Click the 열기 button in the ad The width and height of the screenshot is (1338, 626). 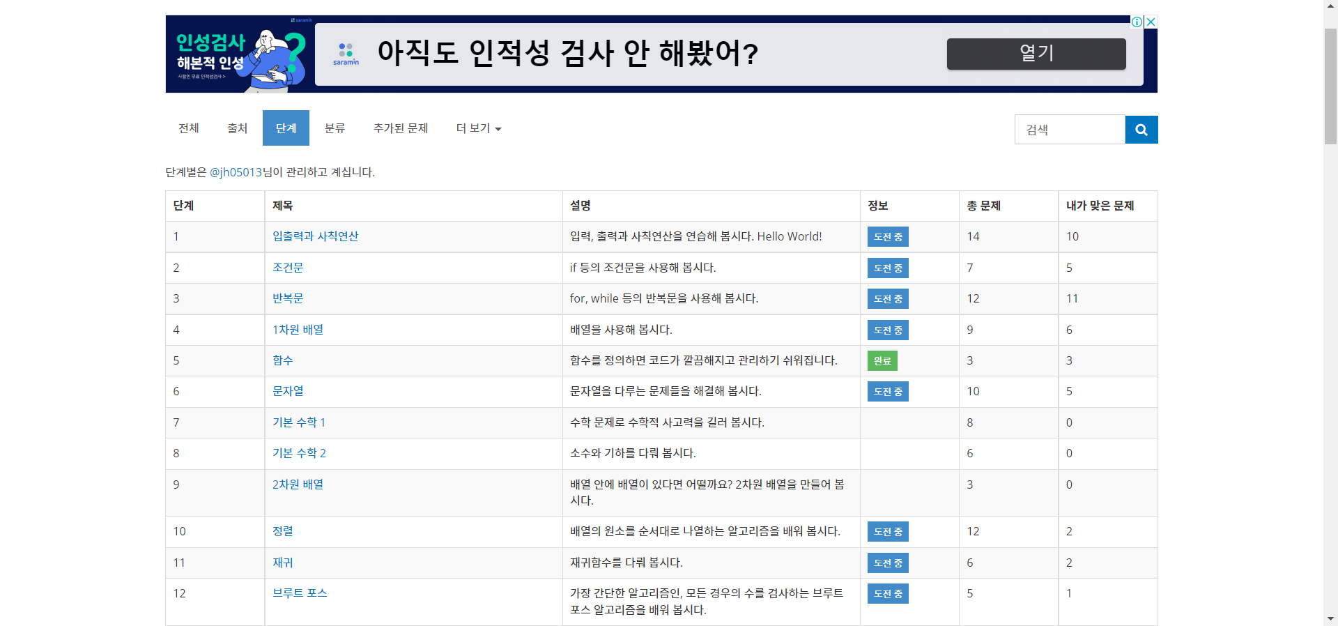click(1036, 54)
